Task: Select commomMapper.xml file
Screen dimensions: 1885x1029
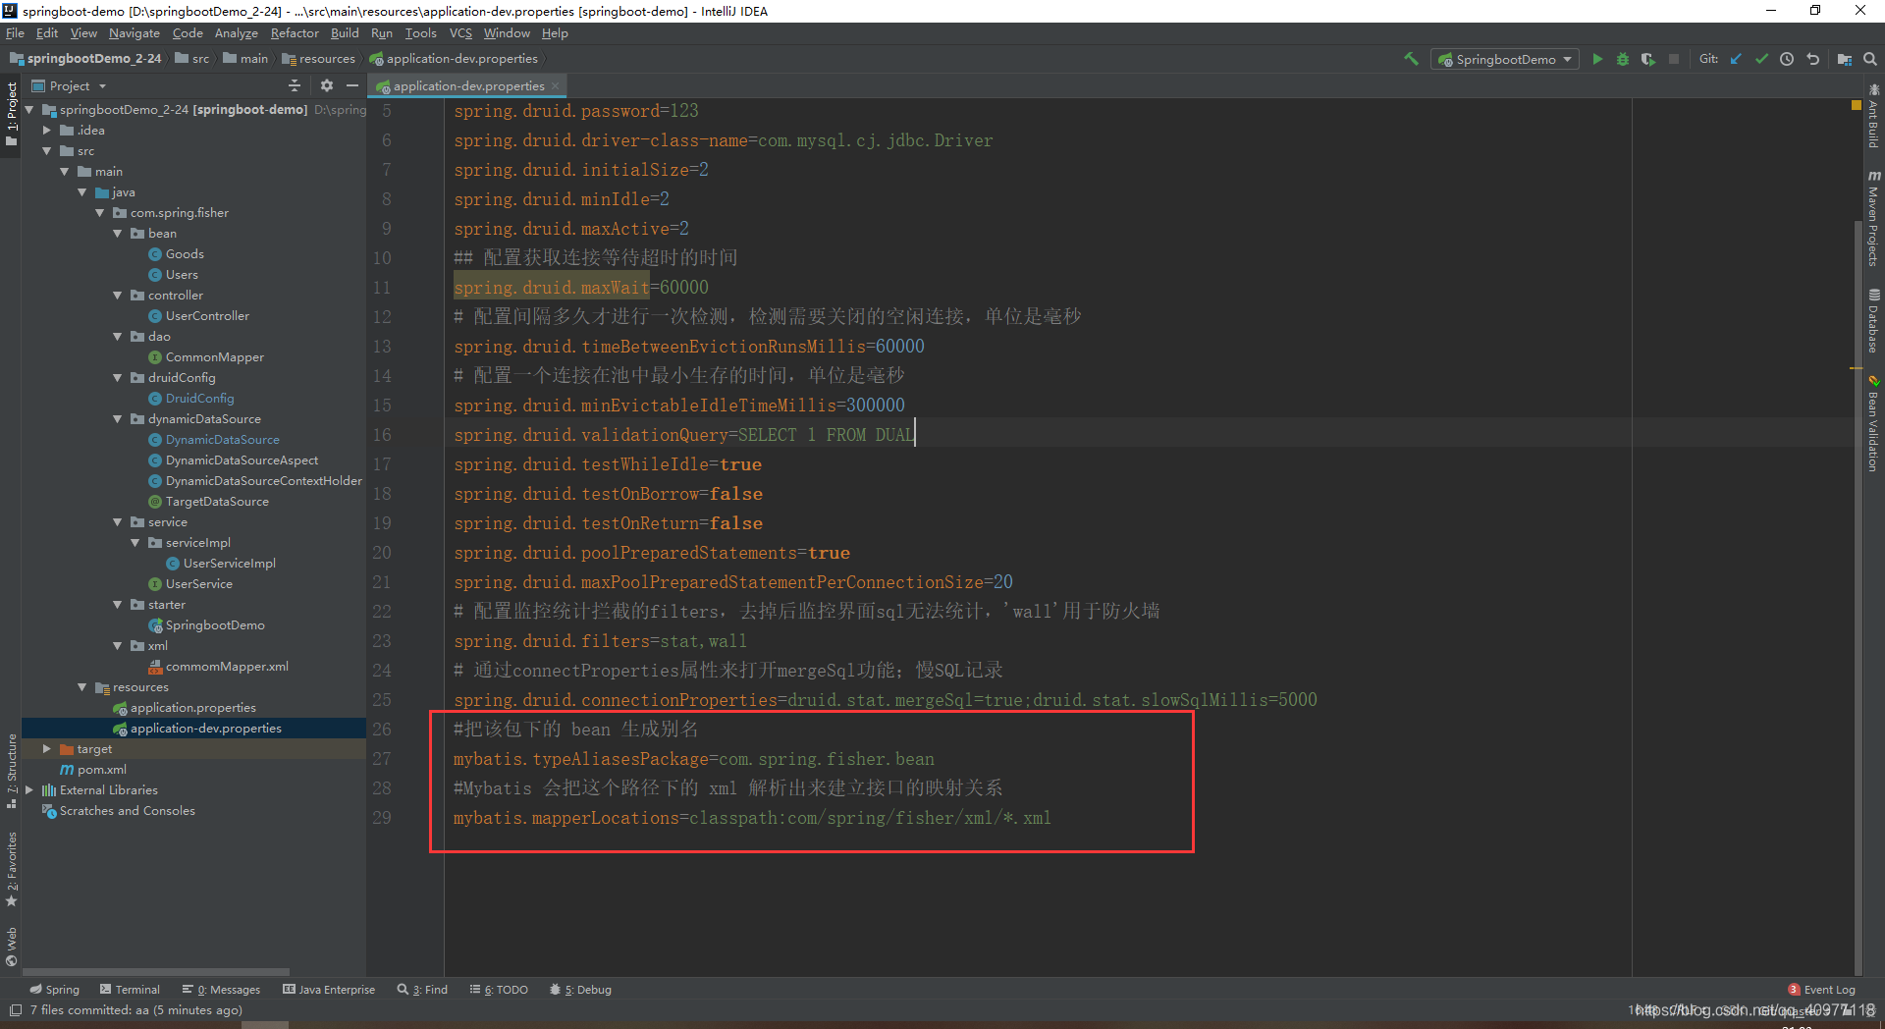Action: (227, 667)
